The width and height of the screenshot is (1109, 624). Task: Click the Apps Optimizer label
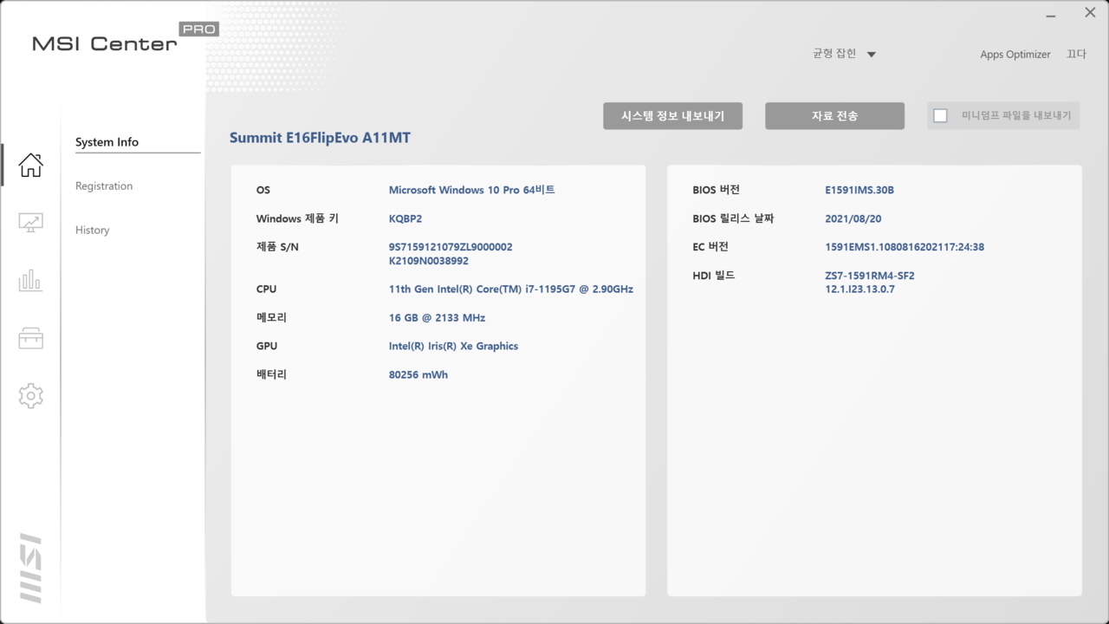pos(1015,55)
